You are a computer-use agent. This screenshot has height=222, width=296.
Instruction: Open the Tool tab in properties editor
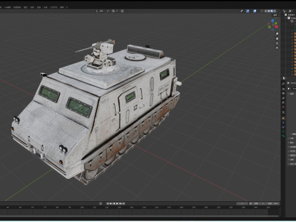[283, 84]
